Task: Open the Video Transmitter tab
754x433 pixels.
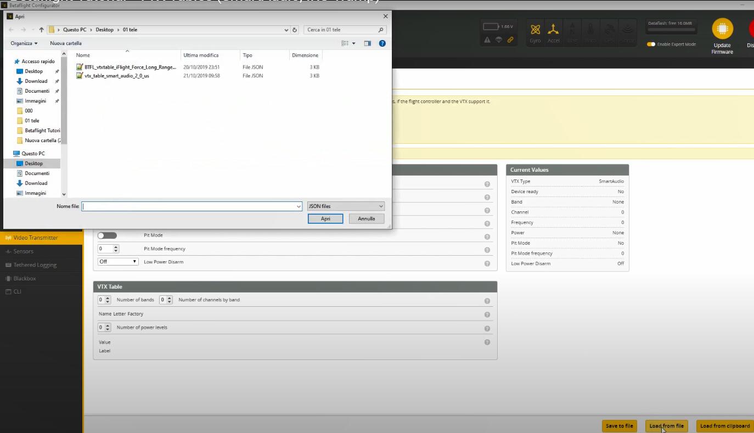Action: point(41,238)
